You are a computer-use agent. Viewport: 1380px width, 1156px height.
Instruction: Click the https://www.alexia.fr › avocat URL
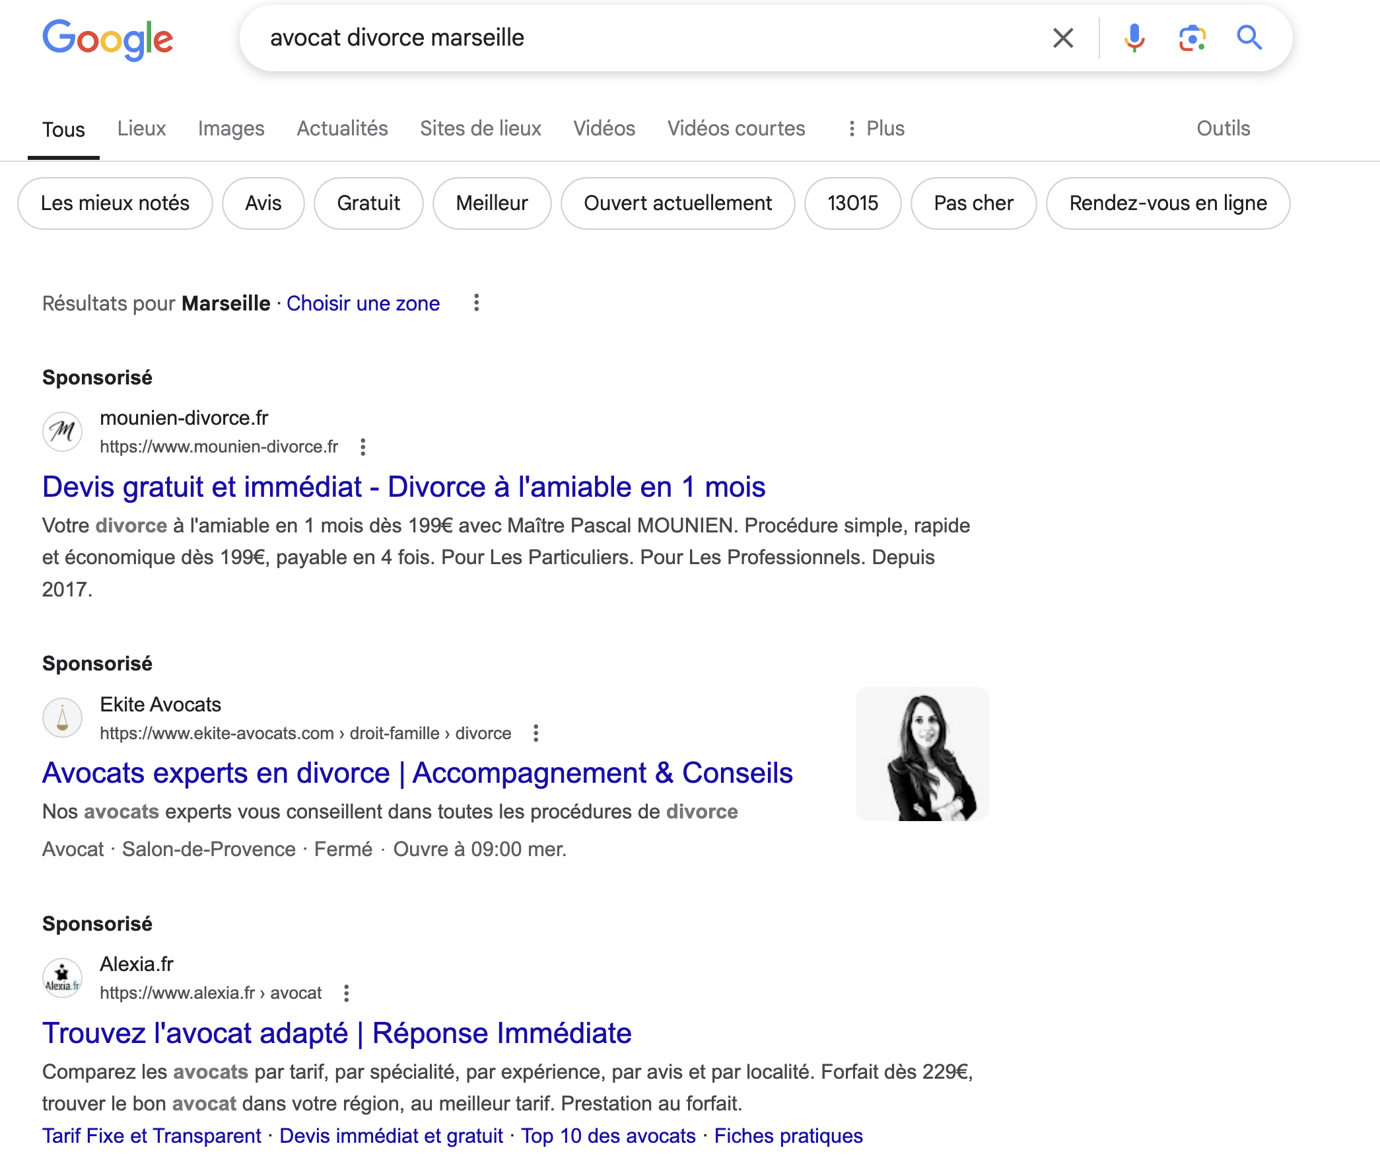[211, 993]
